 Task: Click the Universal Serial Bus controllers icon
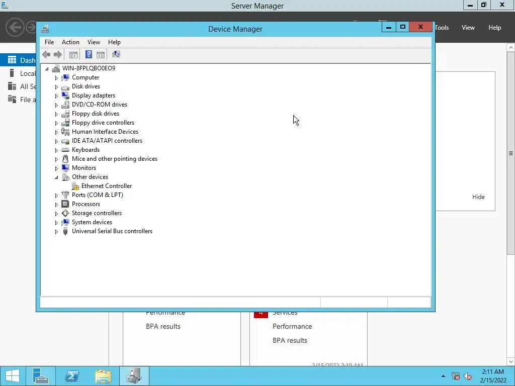tap(65, 231)
